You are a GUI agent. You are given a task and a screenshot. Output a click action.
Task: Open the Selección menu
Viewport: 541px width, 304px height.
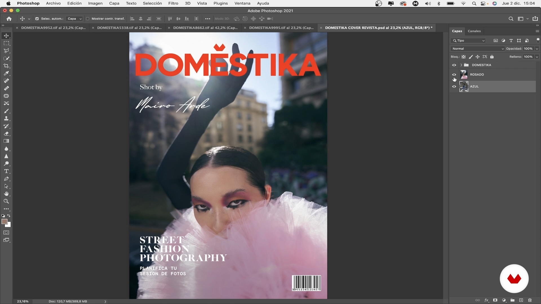pos(152,3)
